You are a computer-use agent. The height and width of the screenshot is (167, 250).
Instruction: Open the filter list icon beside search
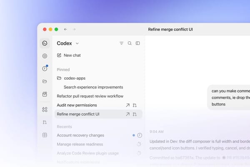click(x=122, y=43)
